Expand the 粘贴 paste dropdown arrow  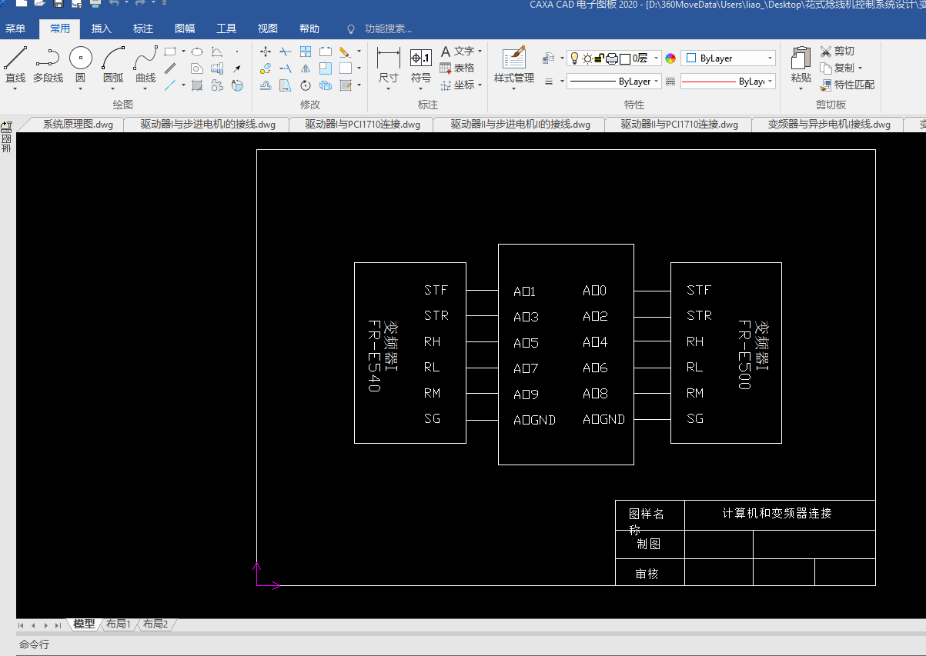click(801, 88)
